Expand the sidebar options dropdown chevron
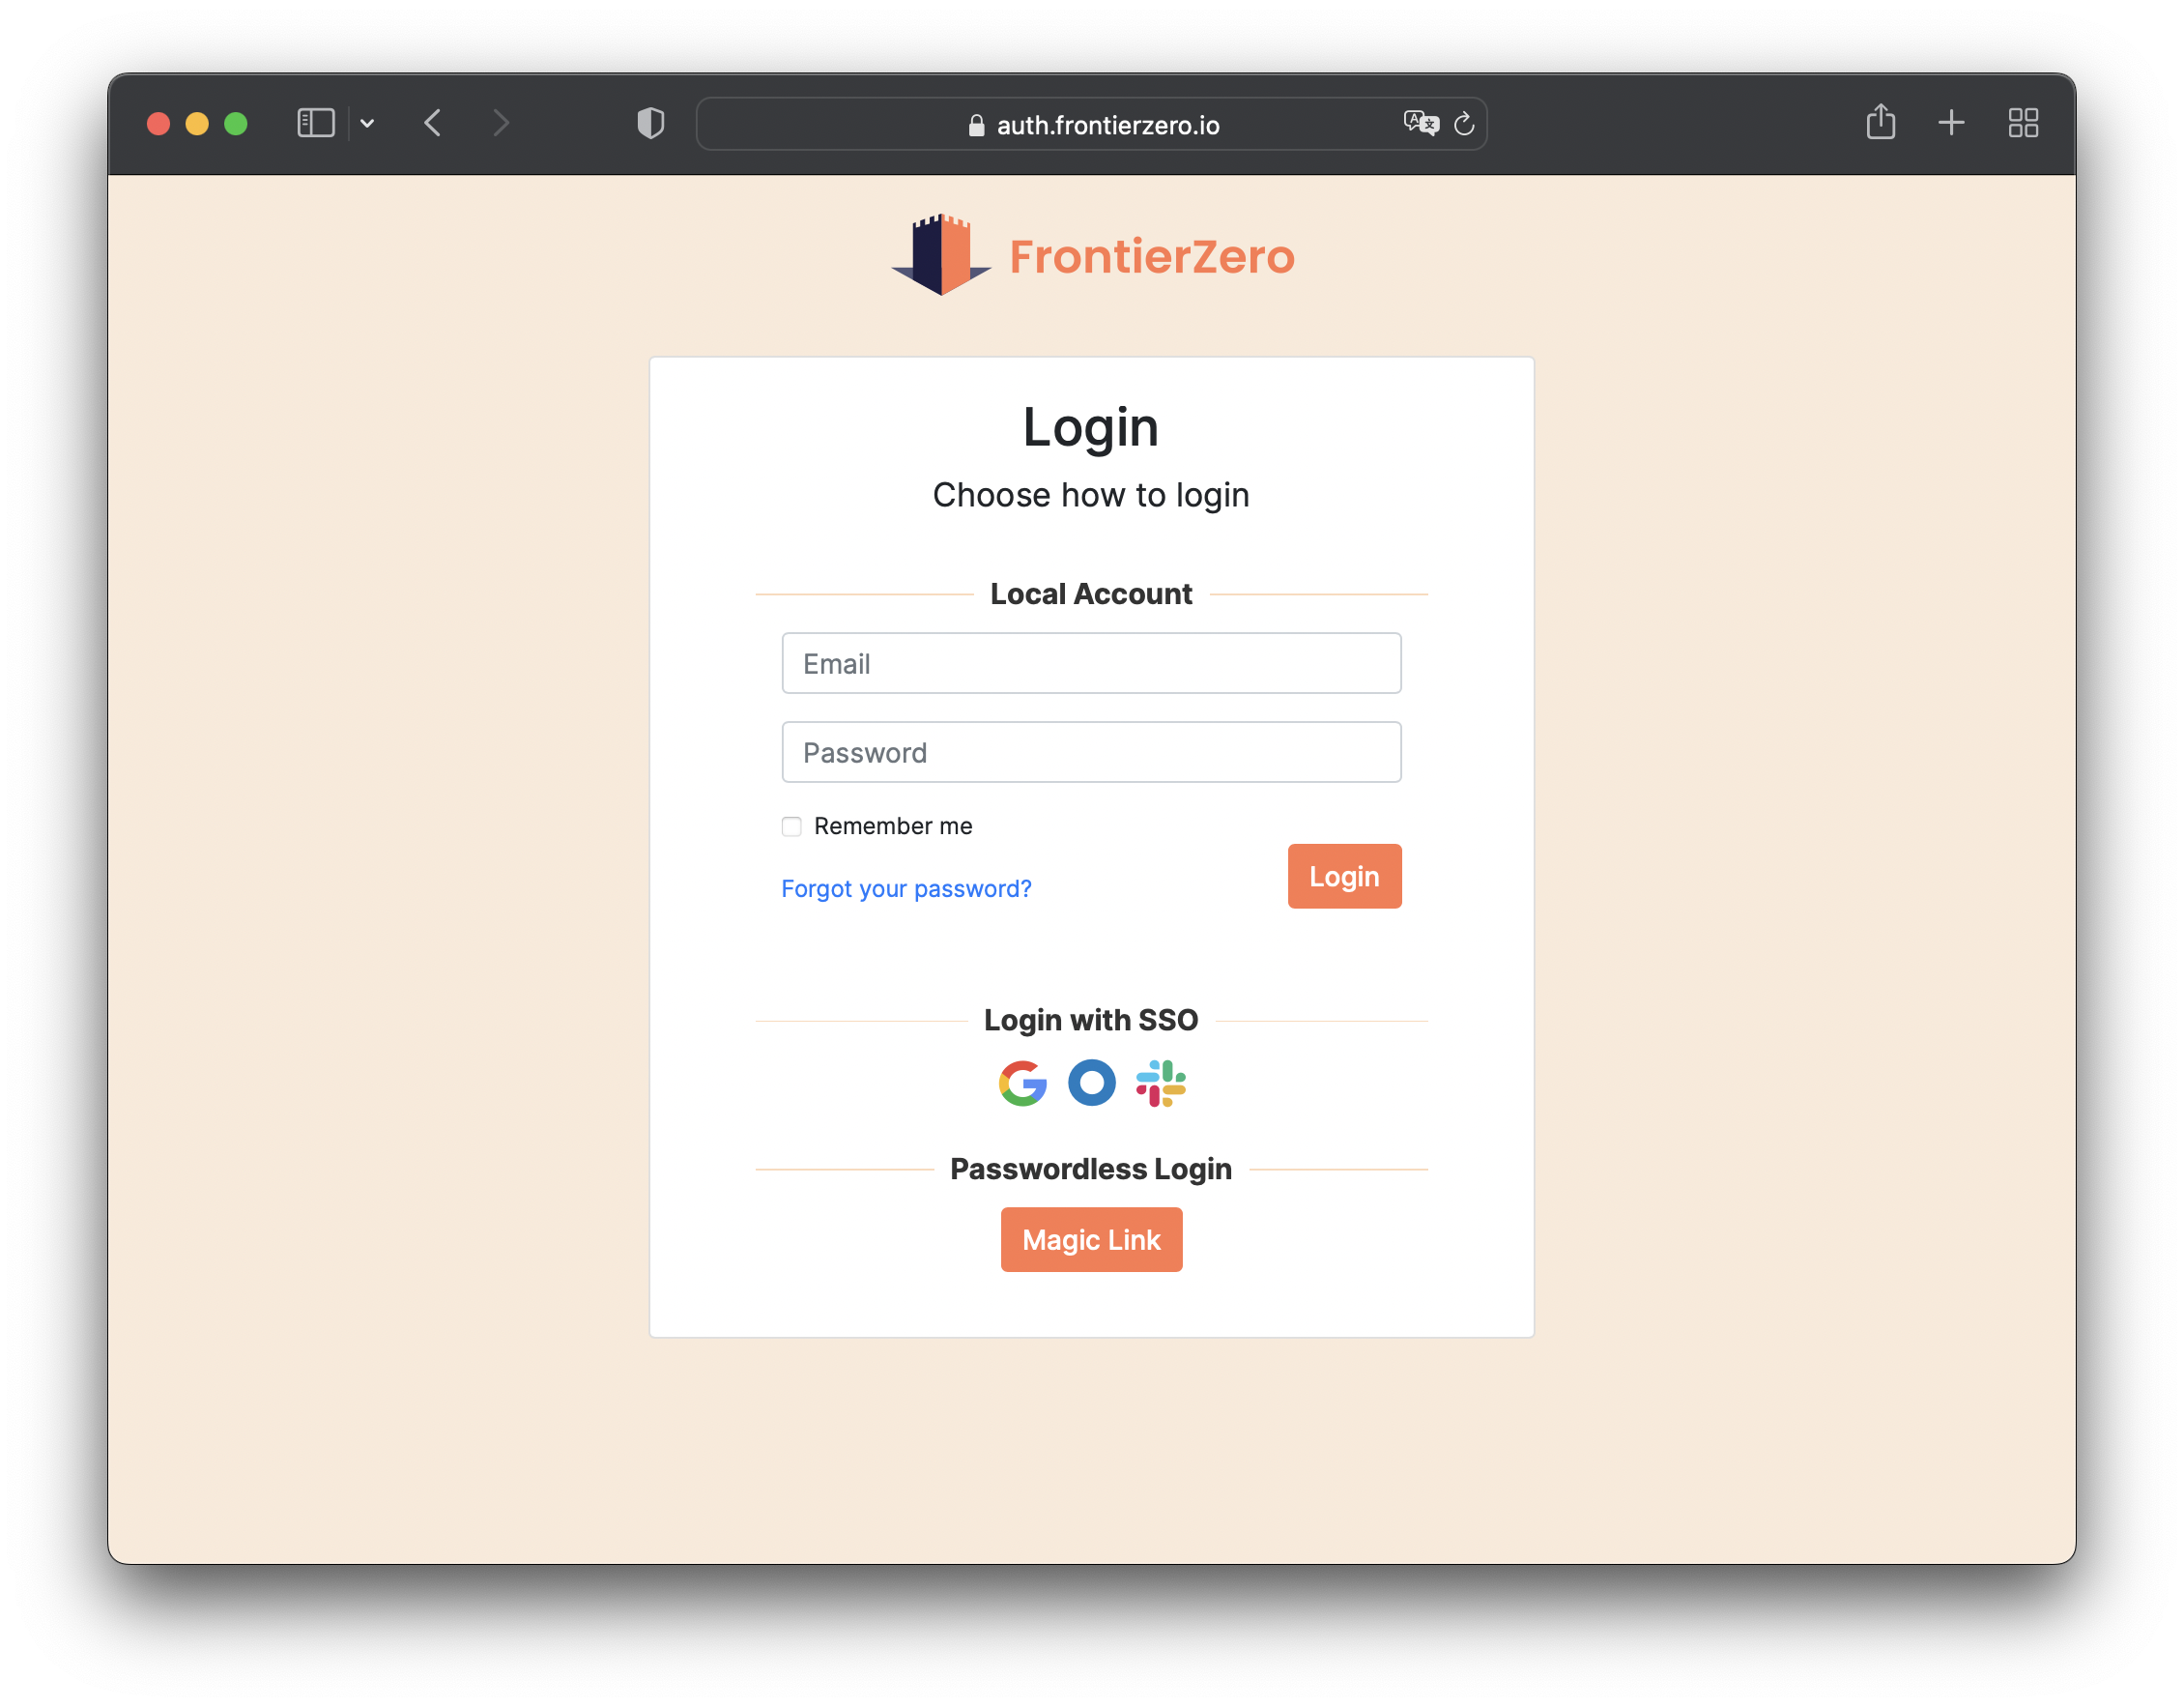The image size is (2184, 1707). click(367, 123)
